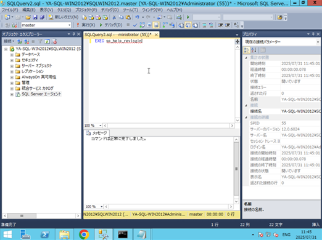Toggle Include Actual Execution Plan icon
Image resolution: width=322 pixels, height=240 pixels.
click(x=165, y=25)
